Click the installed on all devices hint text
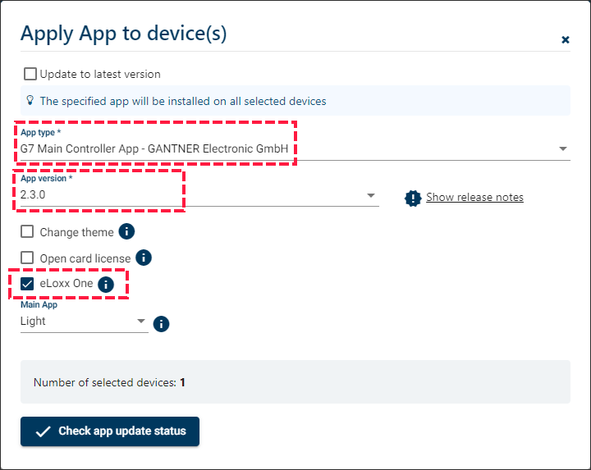The width and height of the screenshot is (591, 470). click(183, 102)
